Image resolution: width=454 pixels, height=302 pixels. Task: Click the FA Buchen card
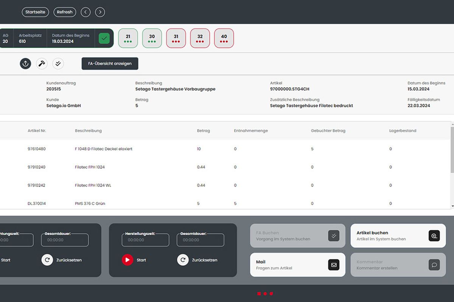click(298, 236)
